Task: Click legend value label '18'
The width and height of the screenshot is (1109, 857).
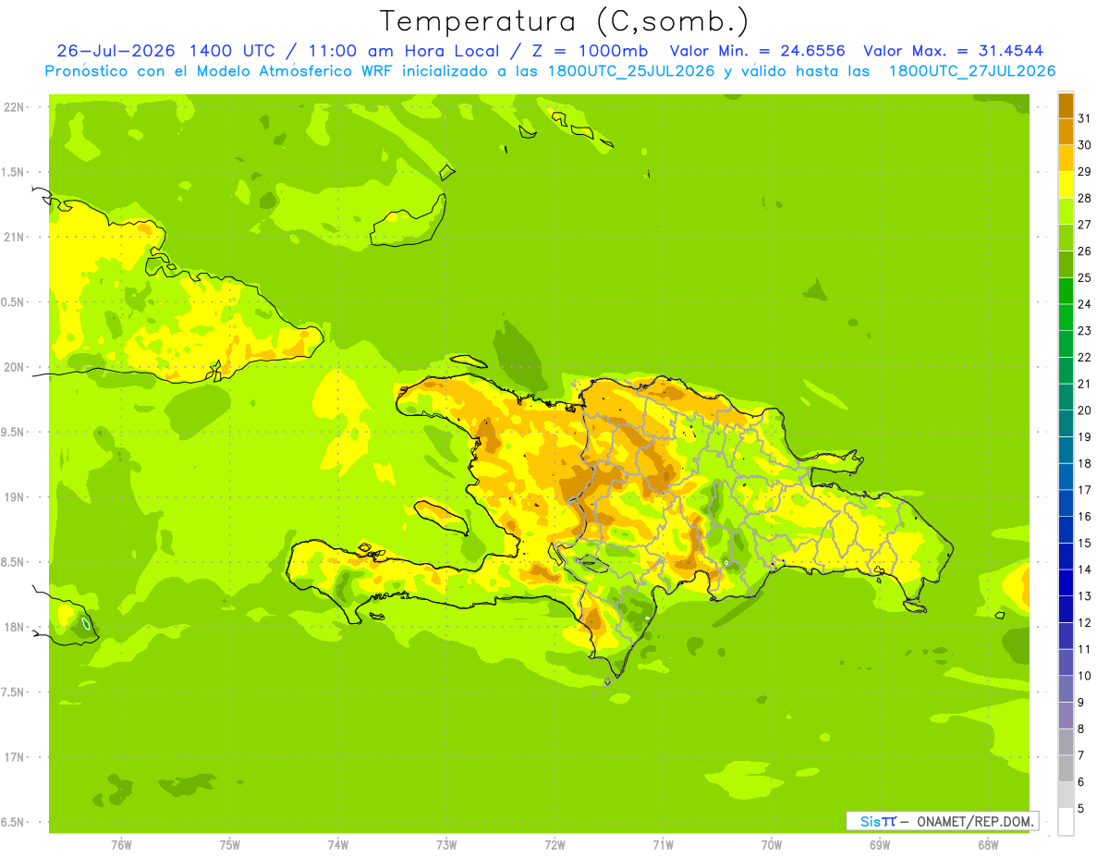Action: point(1084,463)
